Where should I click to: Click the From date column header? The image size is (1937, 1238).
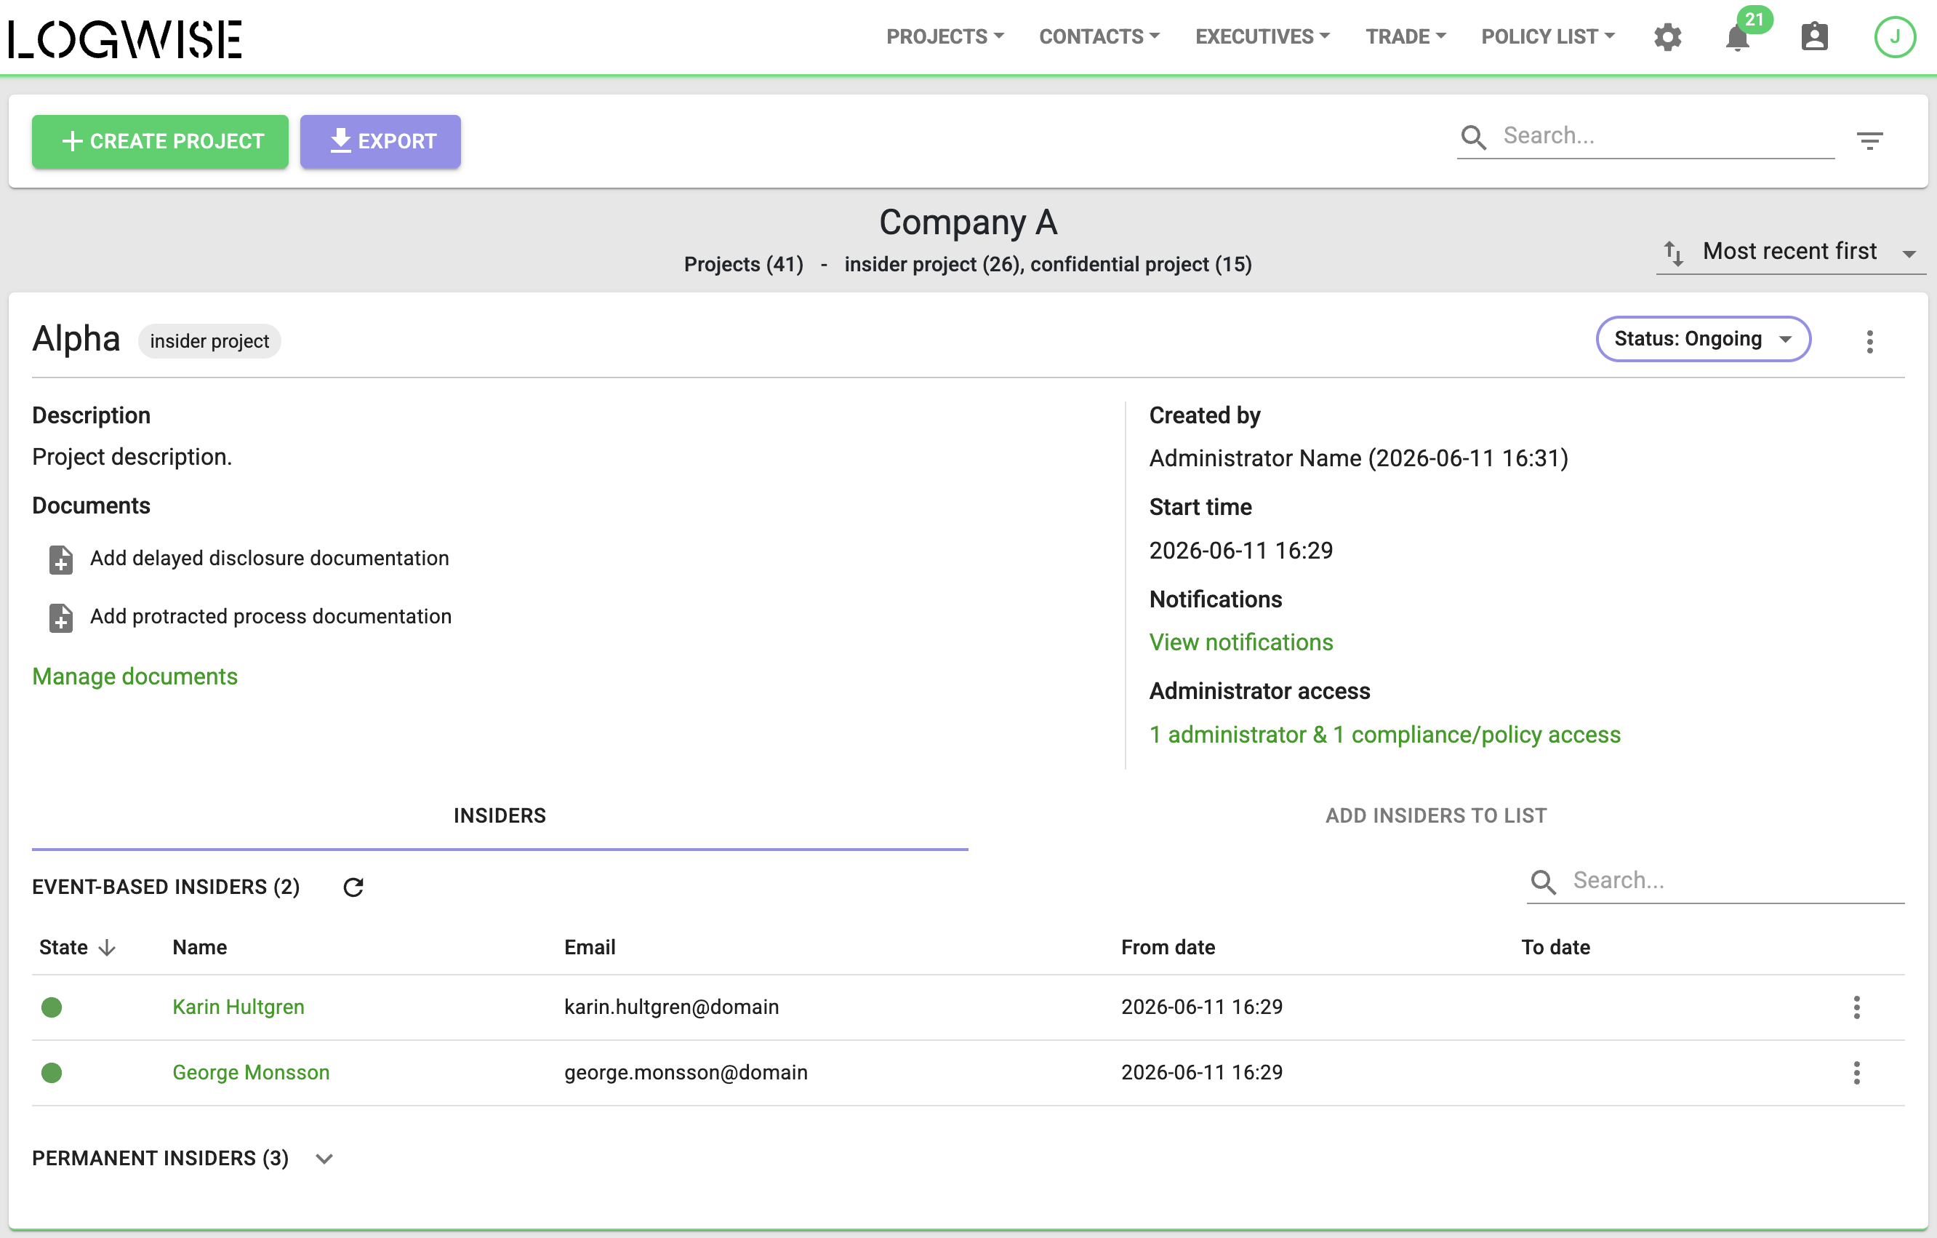click(x=1168, y=949)
